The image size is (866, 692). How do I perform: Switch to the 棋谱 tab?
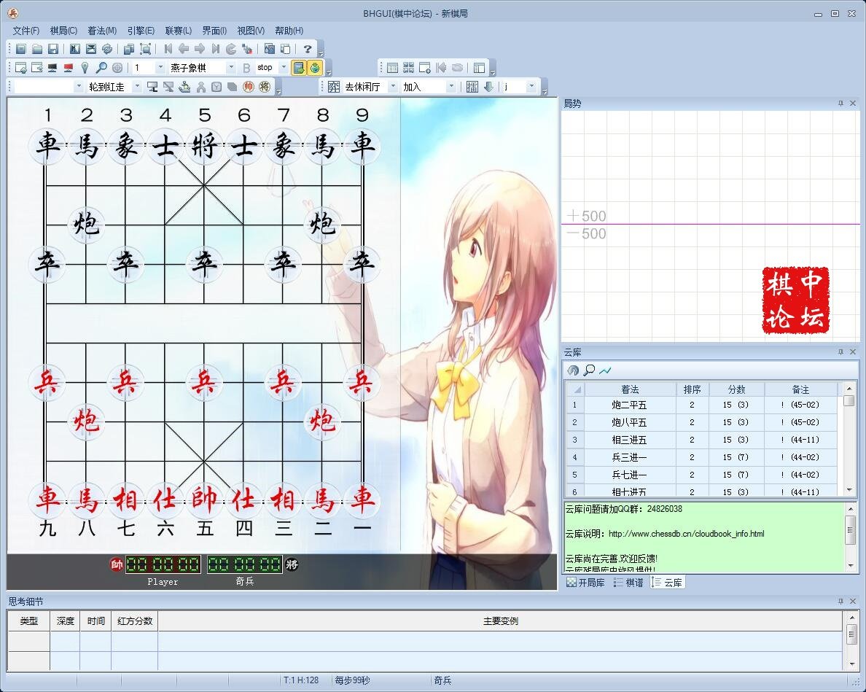(x=628, y=583)
